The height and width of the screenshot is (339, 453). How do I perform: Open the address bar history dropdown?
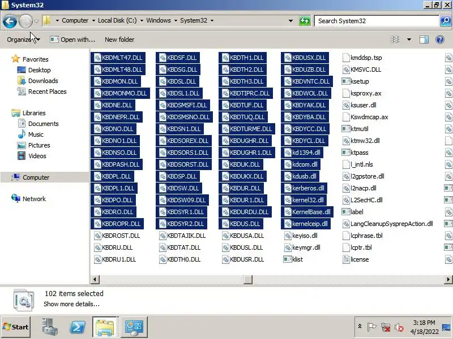click(290, 21)
